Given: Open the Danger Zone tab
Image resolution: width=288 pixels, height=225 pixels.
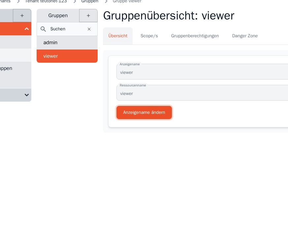Looking at the screenshot, I should [245, 36].
